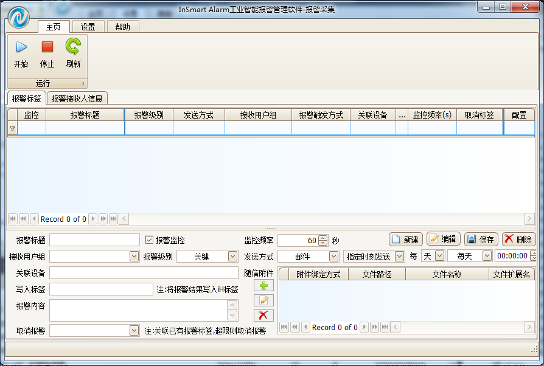This screenshot has width=544, height=366.
Task: Go to next page in attachment grid
Action: 374,327
